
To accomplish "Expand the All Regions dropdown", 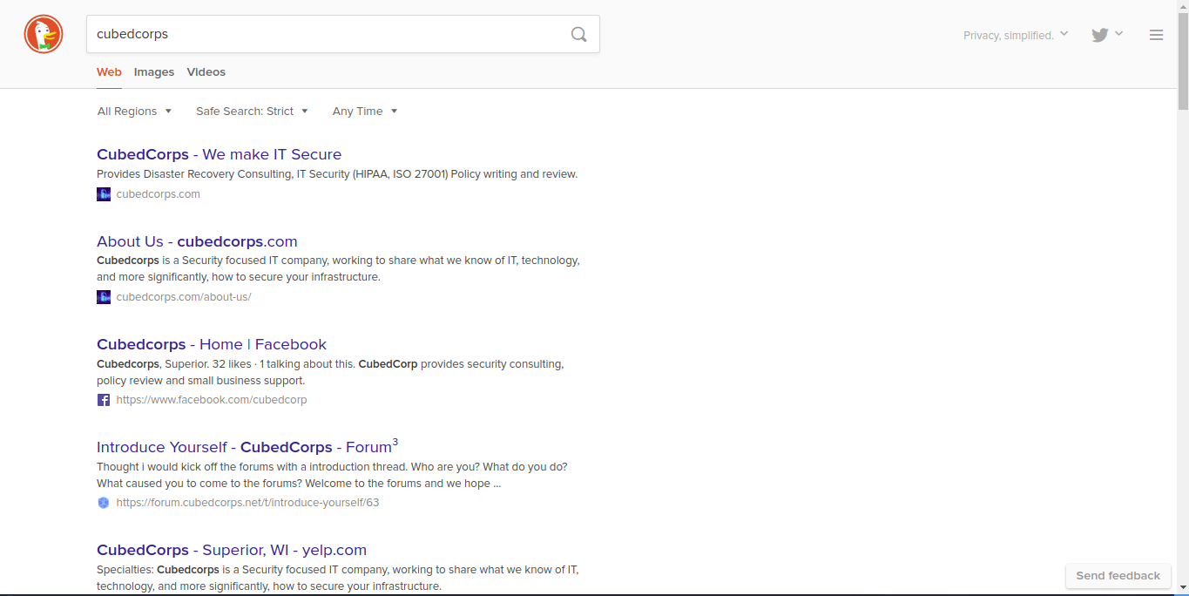I will click(x=135, y=112).
